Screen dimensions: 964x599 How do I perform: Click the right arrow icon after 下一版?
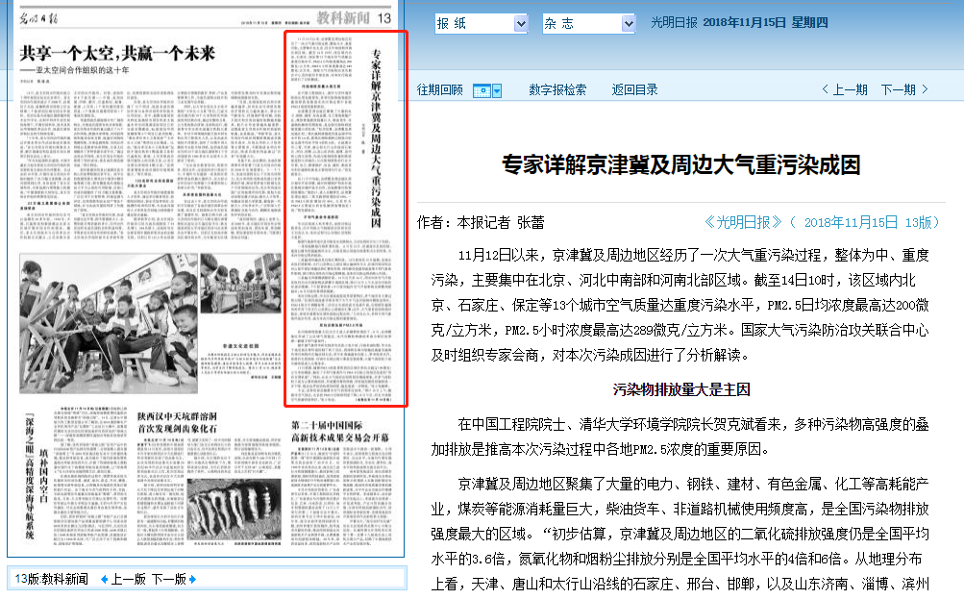tap(192, 579)
